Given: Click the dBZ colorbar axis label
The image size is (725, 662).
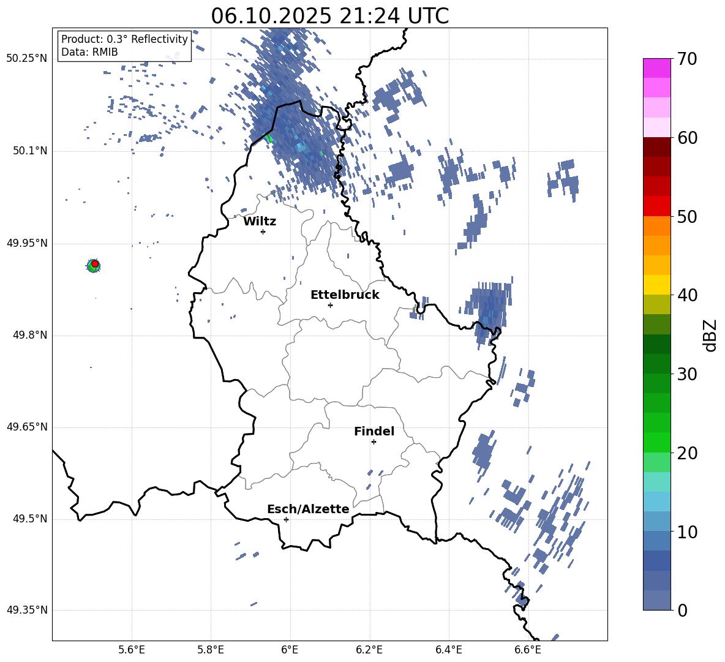Looking at the screenshot, I should [x=710, y=335].
